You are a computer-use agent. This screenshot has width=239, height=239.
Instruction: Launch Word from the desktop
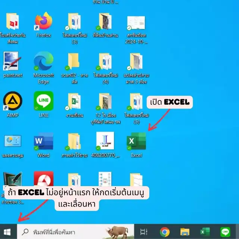click(43, 142)
